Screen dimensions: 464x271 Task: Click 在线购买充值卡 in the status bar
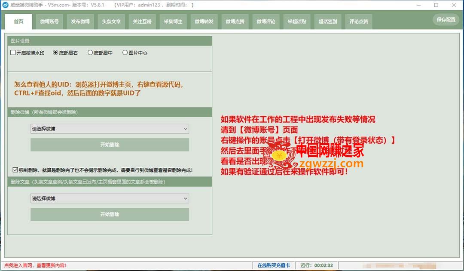(x=274, y=265)
